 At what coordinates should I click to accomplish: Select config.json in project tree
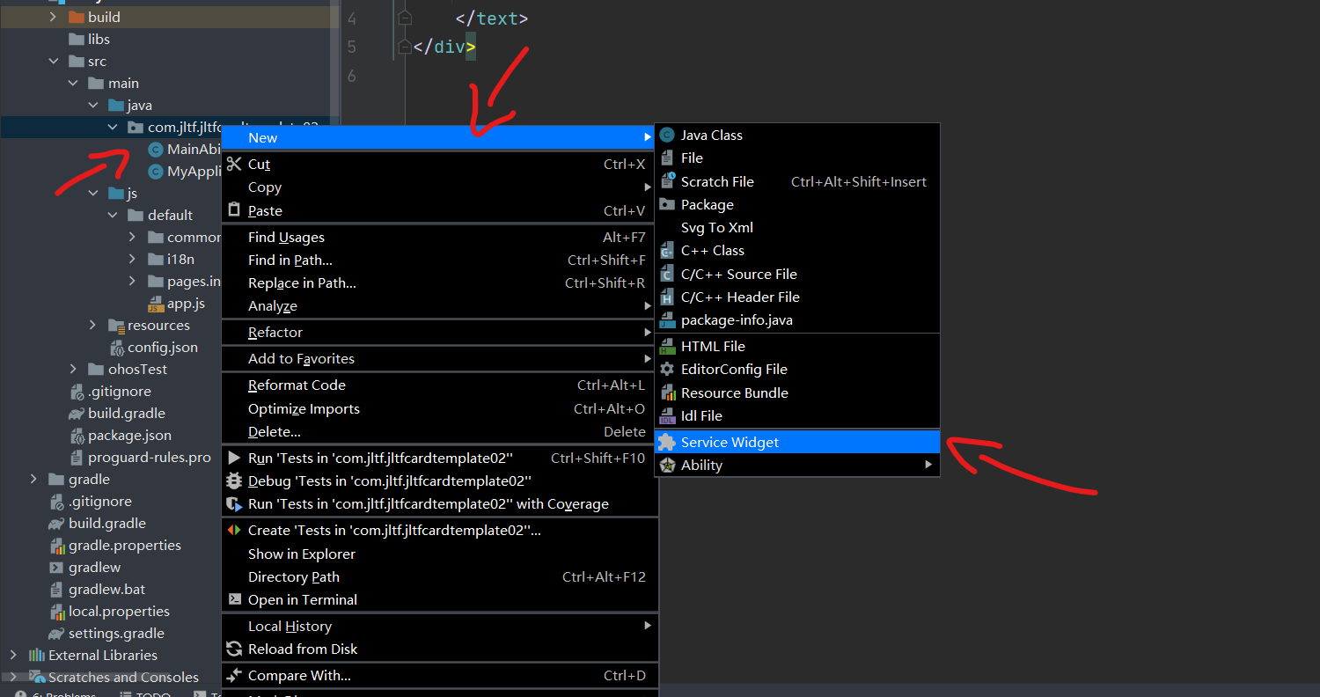(x=162, y=348)
